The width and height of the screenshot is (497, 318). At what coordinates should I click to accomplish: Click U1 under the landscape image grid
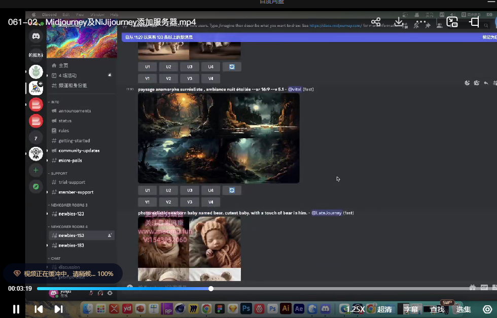[148, 190]
